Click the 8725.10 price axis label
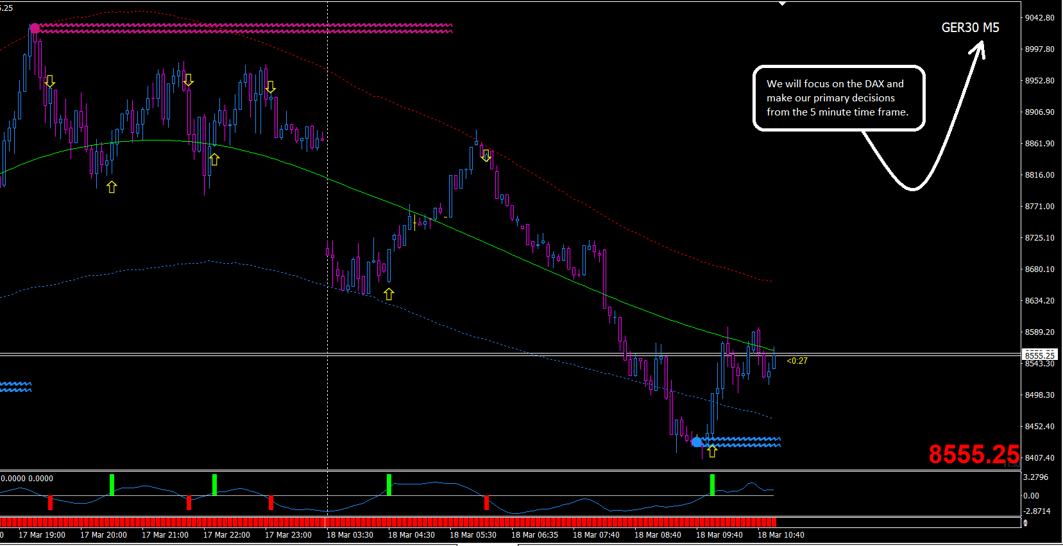1063x546 pixels. (x=1039, y=238)
